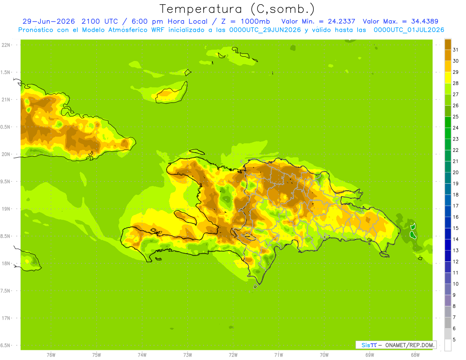466x360 pixels.
Task: Click the "6.5N" latitude label
Action: click(6, 345)
